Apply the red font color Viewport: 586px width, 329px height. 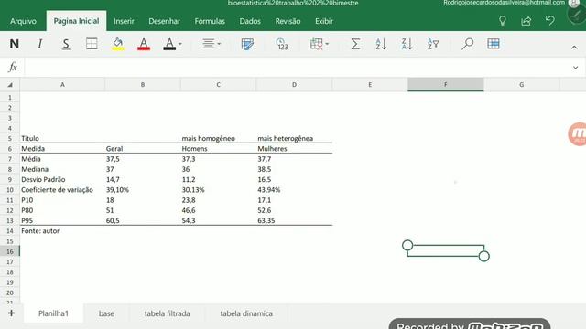(x=144, y=44)
